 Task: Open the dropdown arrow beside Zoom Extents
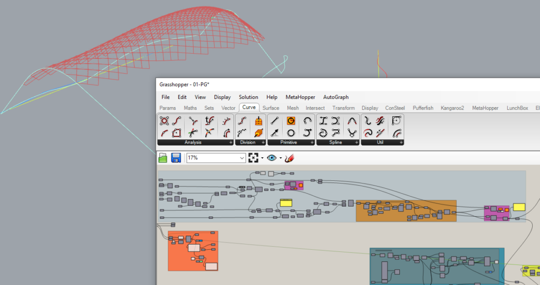[x=263, y=158]
